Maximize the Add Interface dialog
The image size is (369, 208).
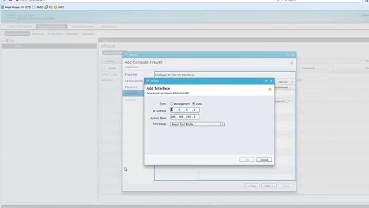click(266, 81)
